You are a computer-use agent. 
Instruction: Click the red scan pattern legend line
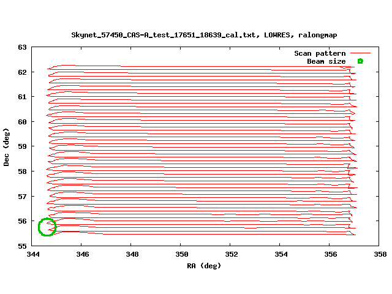pos(360,53)
